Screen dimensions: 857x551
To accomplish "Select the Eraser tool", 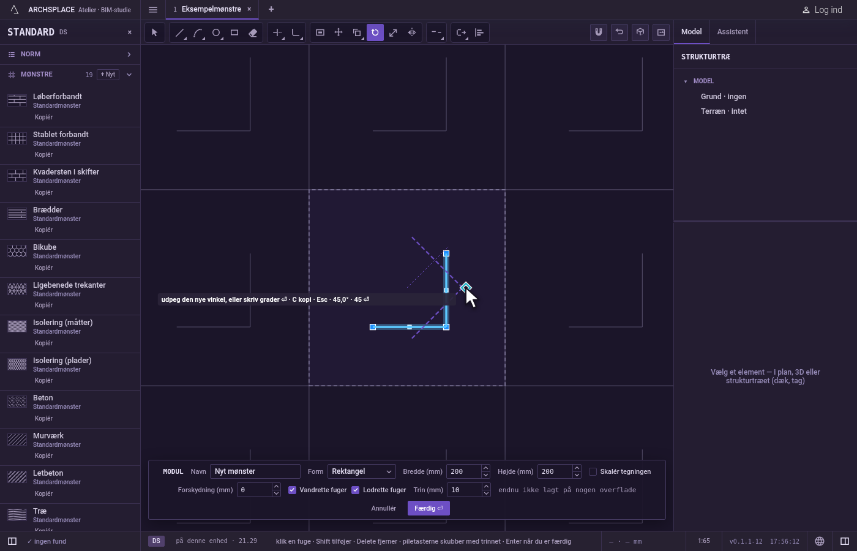I will pos(253,32).
